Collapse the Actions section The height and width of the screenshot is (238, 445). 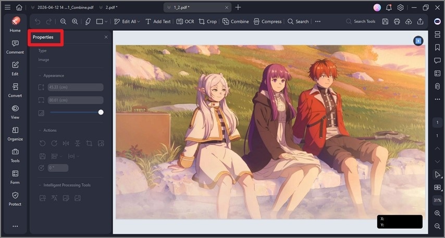(x=40, y=131)
